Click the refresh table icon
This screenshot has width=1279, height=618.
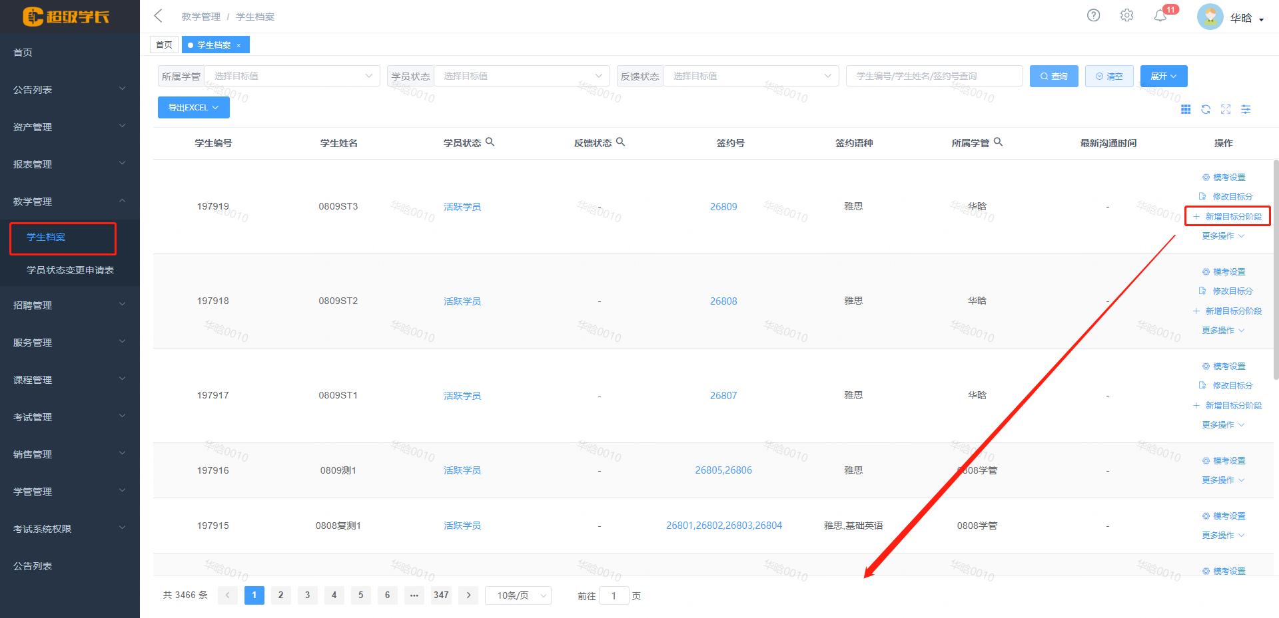[1206, 109]
